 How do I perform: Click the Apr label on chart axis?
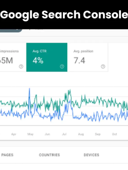14,134
